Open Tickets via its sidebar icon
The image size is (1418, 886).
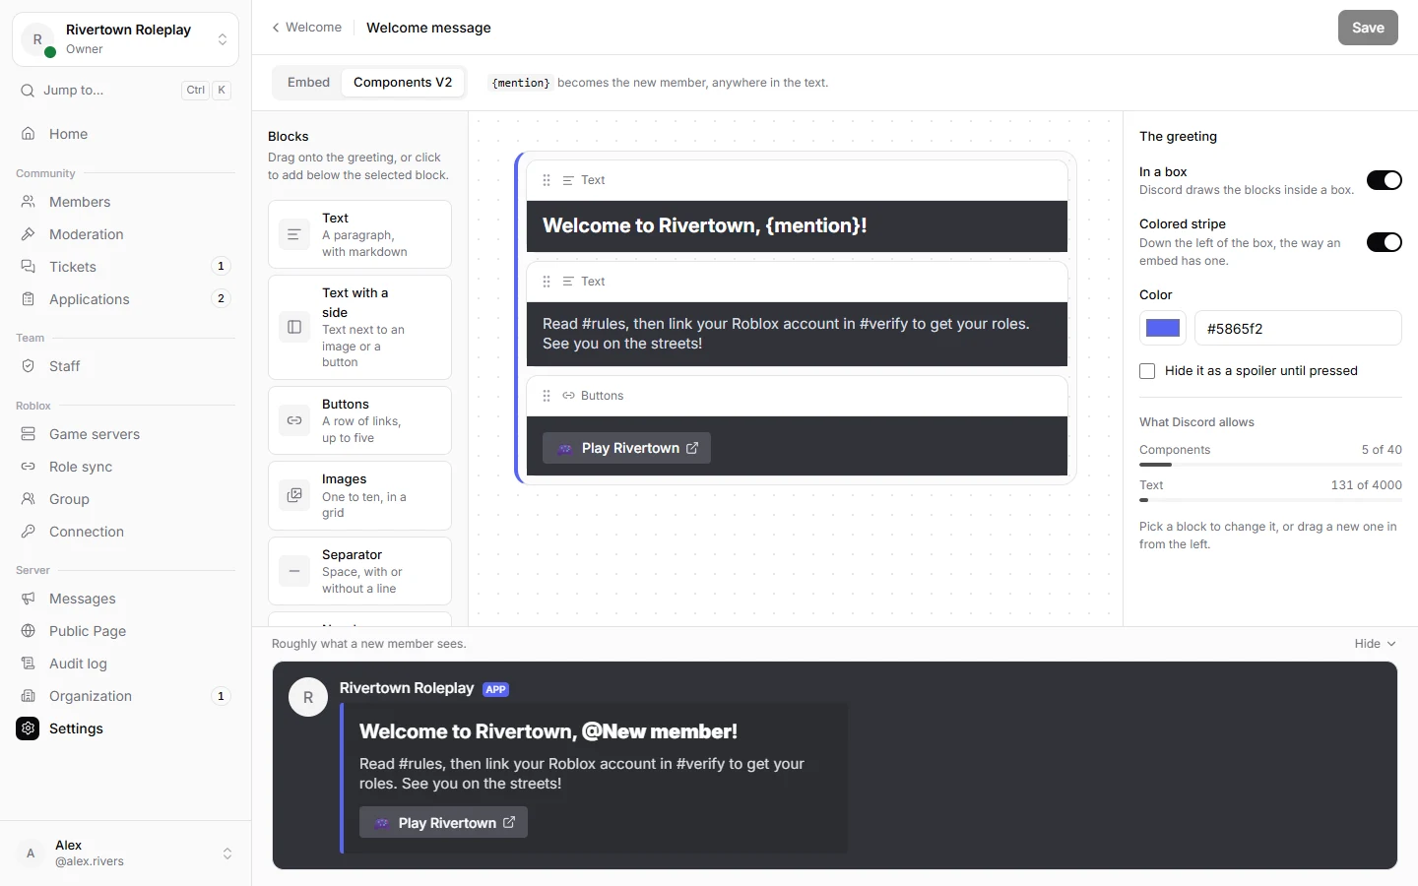click(x=29, y=267)
